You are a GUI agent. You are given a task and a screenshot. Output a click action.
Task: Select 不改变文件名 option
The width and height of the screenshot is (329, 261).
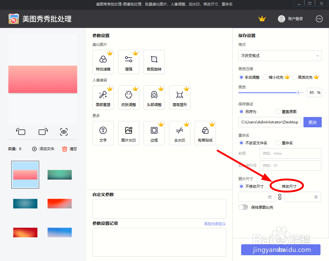pyautogui.click(x=253, y=143)
